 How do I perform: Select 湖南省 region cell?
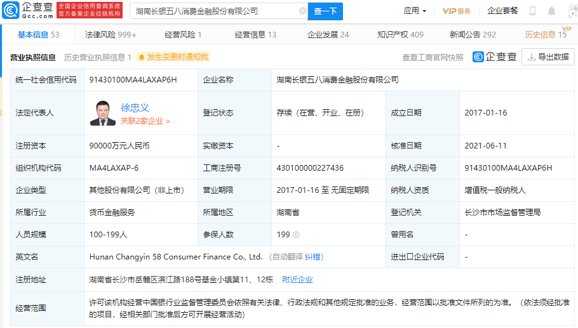288,213
